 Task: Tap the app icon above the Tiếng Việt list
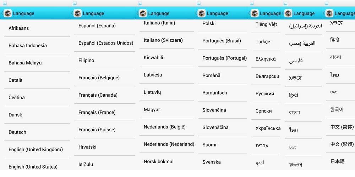[x=255, y=13]
